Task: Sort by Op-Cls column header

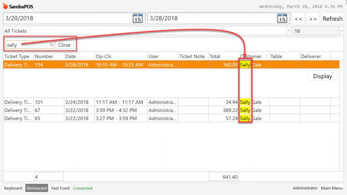Action: [x=121, y=56]
